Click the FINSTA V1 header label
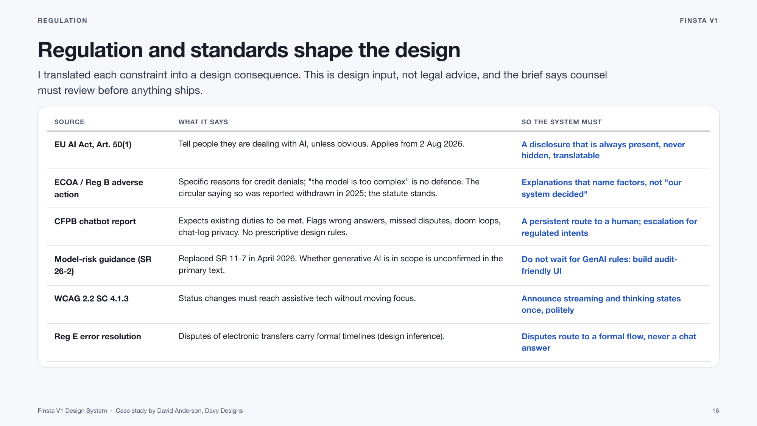 699,20
